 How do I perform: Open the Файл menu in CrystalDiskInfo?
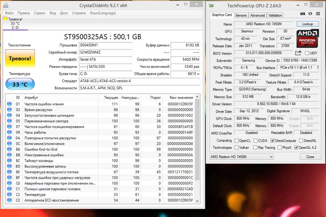coord(9,13)
